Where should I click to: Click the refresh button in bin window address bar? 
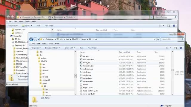coord(158,39)
